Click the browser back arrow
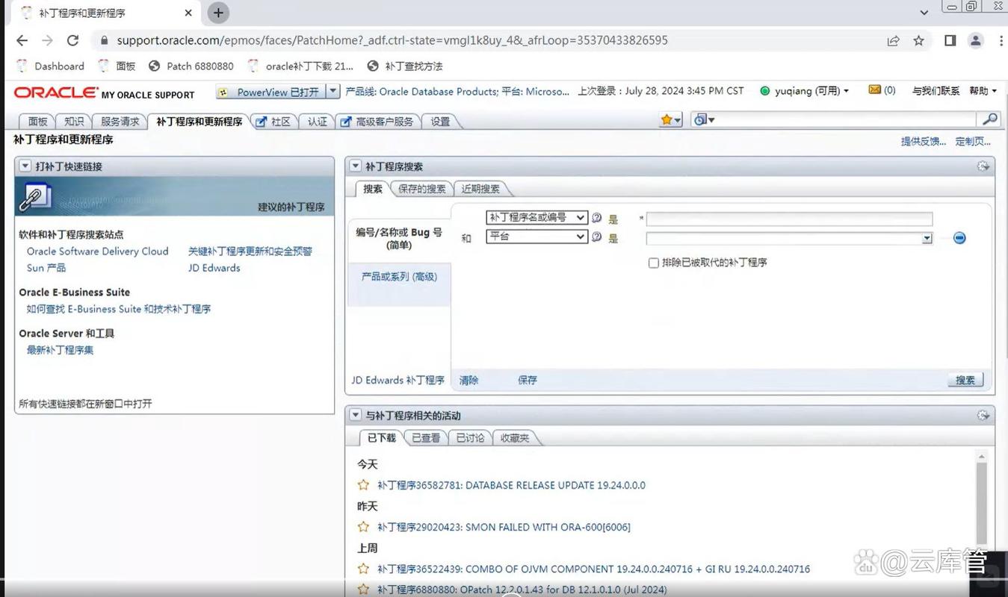The image size is (1008, 597). [x=22, y=40]
